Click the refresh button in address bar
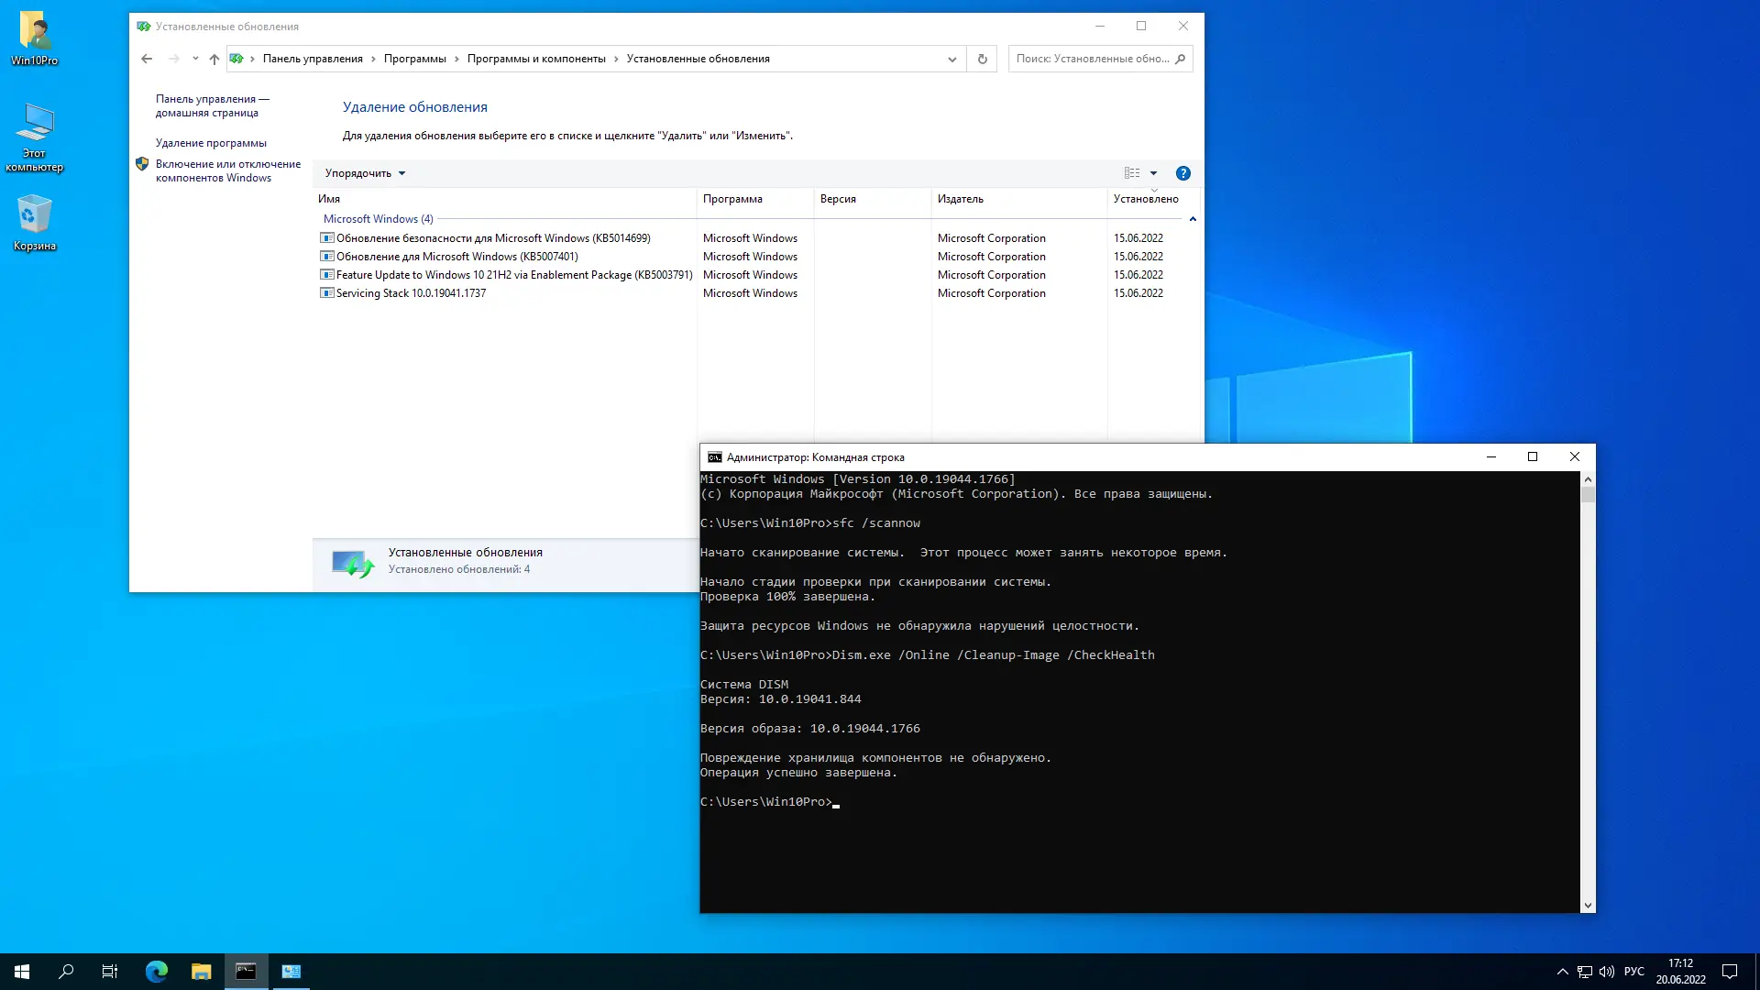This screenshot has width=1760, height=990. click(982, 59)
